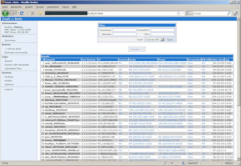
Task: Click the first status bar icon left of AS
Action: (x=165, y=163)
